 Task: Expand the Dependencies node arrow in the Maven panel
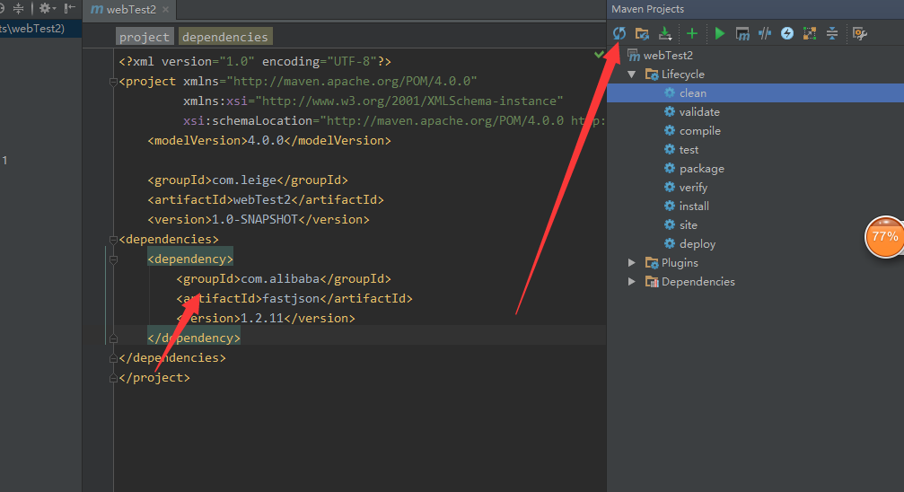tap(632, 282)
